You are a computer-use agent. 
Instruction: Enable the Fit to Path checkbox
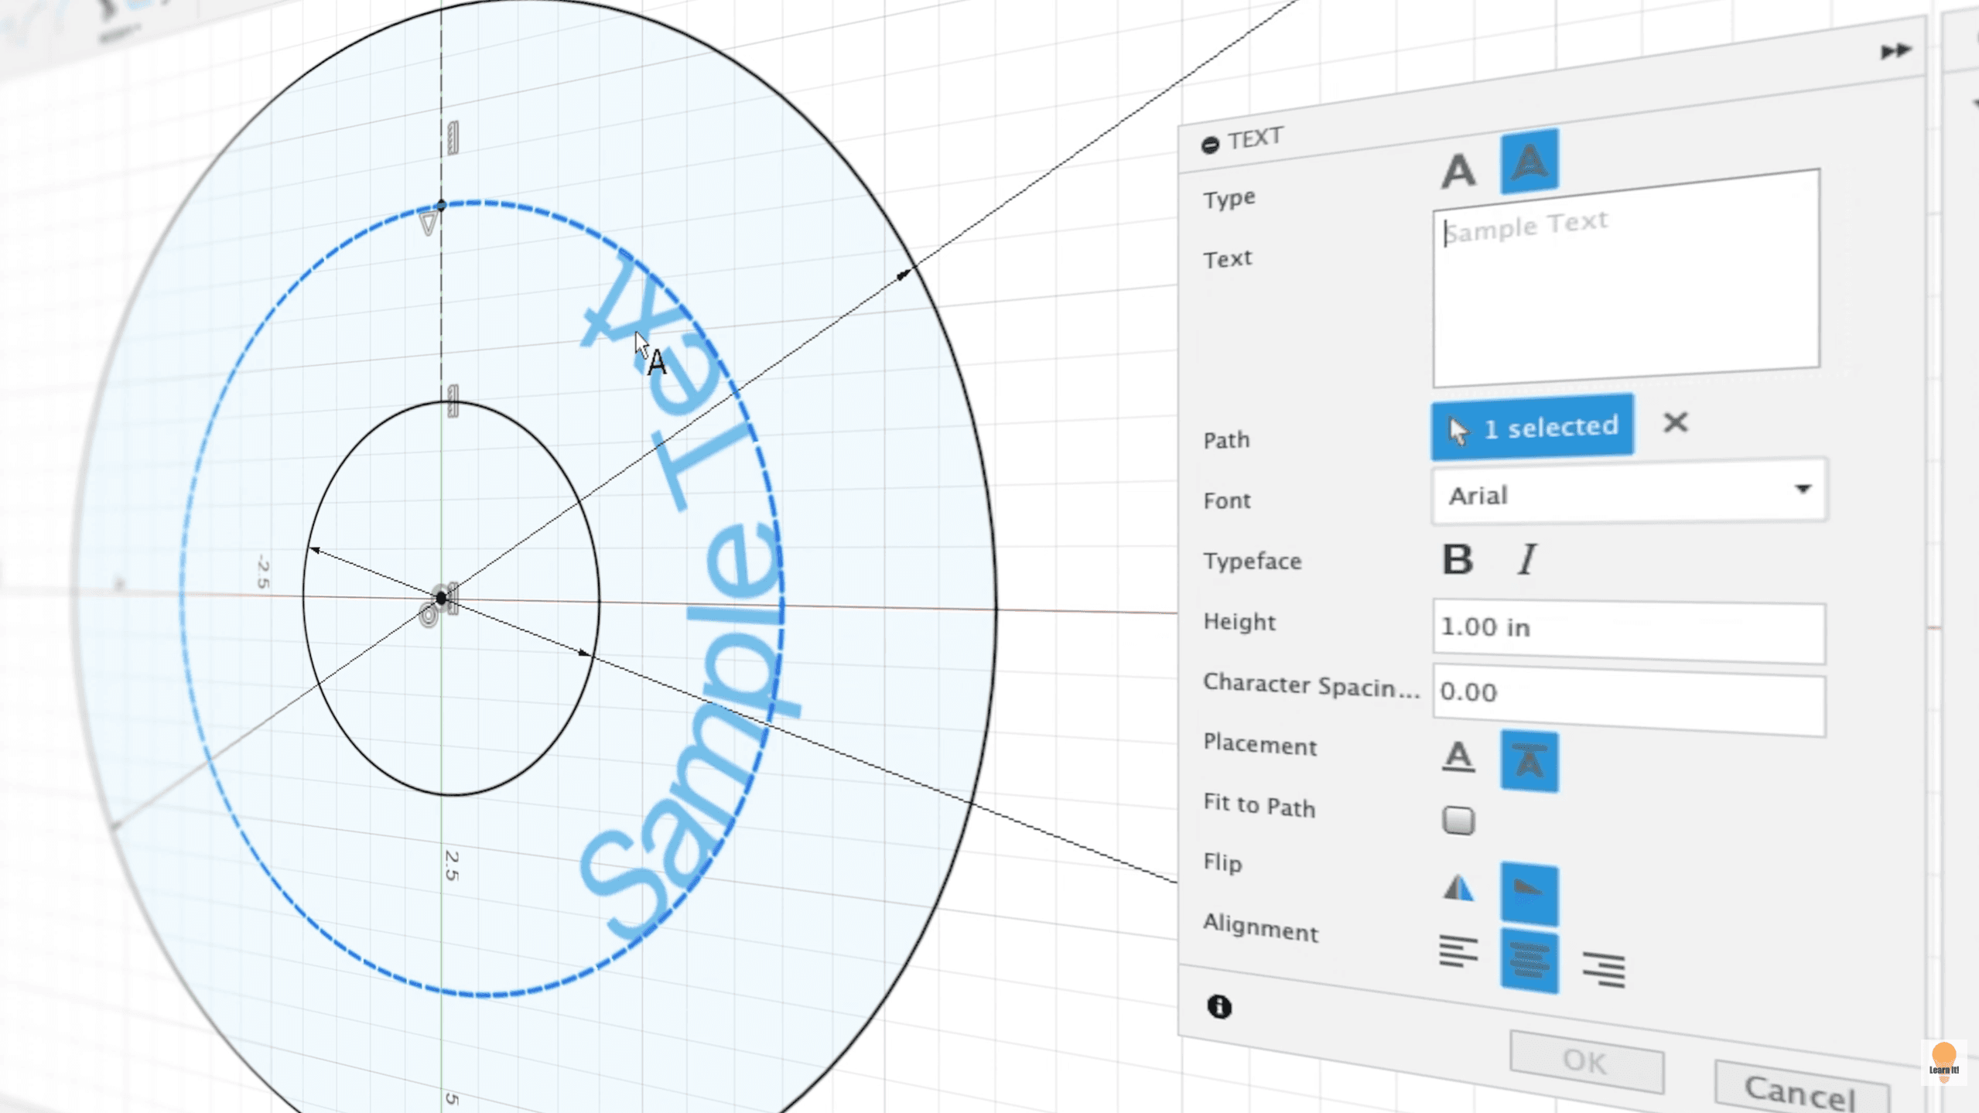coord(1458,821)
